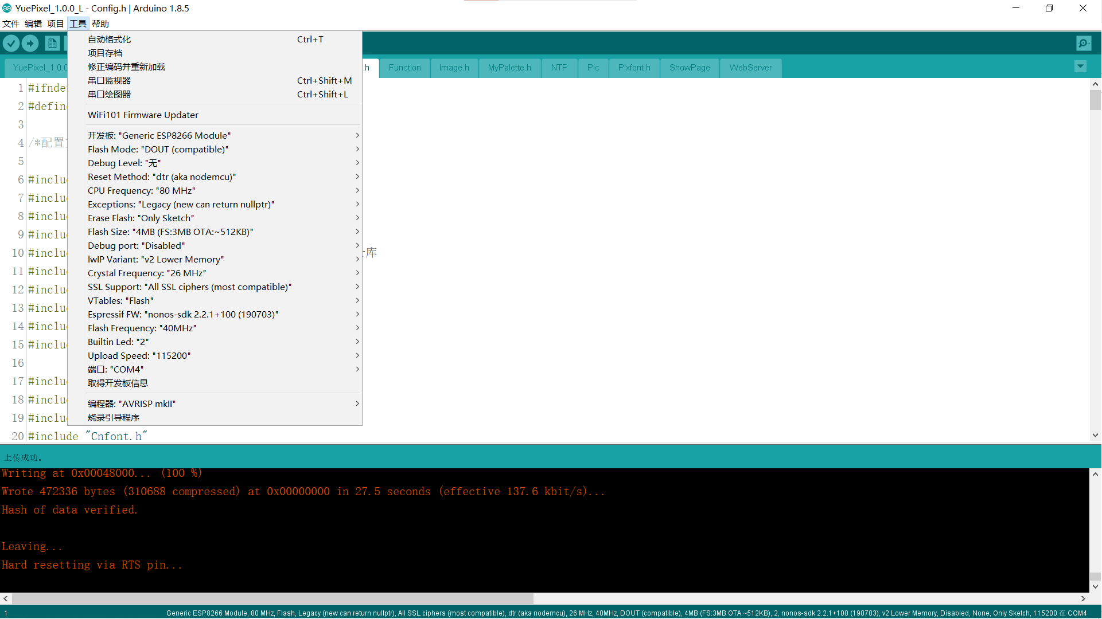This screenshot has width=1102, height=619.
Task: Click the Verify checkmark toolbar icon
Action: (11, 43)
